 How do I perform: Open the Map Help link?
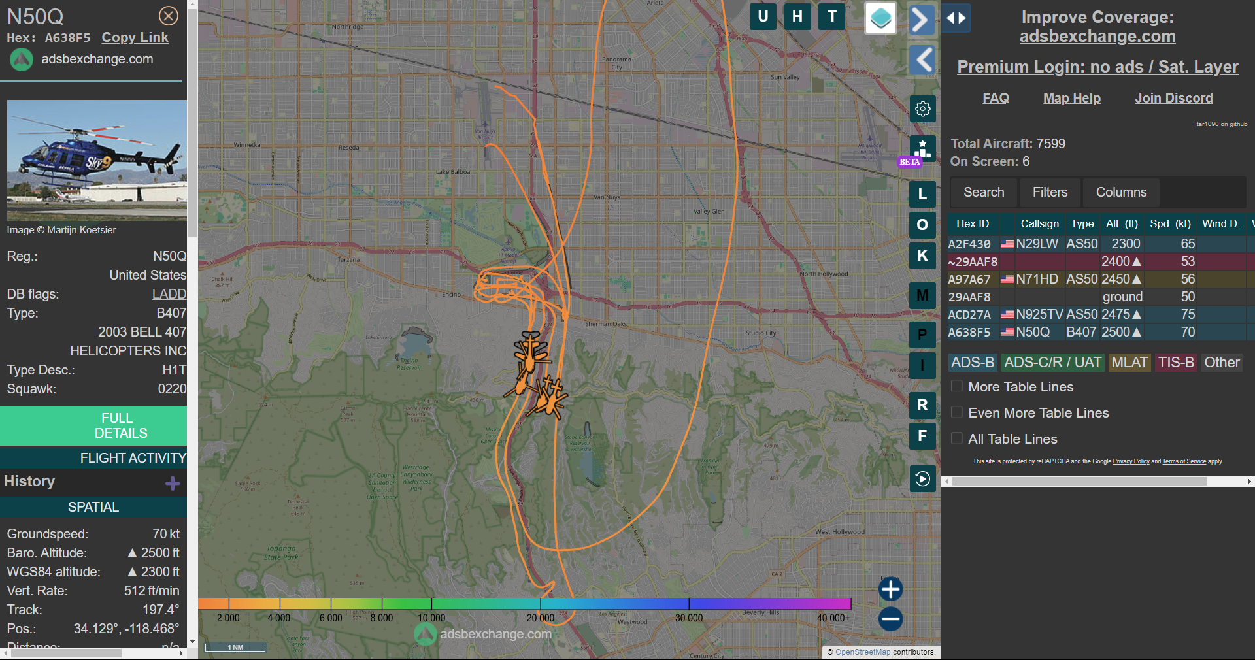point(1071,98)
